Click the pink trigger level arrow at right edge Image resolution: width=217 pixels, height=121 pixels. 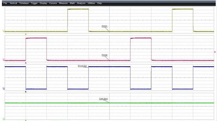215,52
